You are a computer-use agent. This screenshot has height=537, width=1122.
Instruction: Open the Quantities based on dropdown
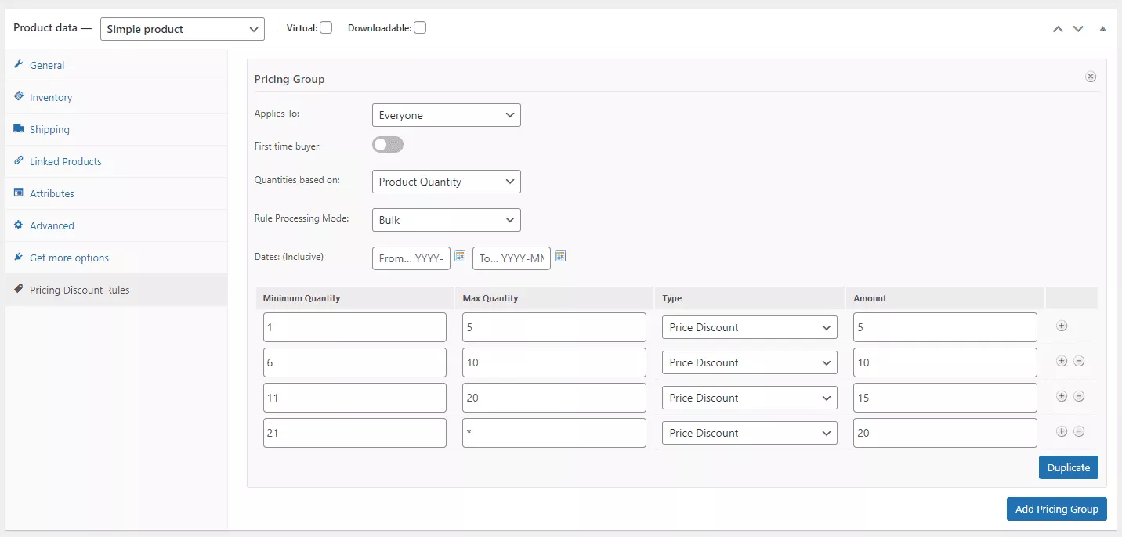(x=447, y=182)
